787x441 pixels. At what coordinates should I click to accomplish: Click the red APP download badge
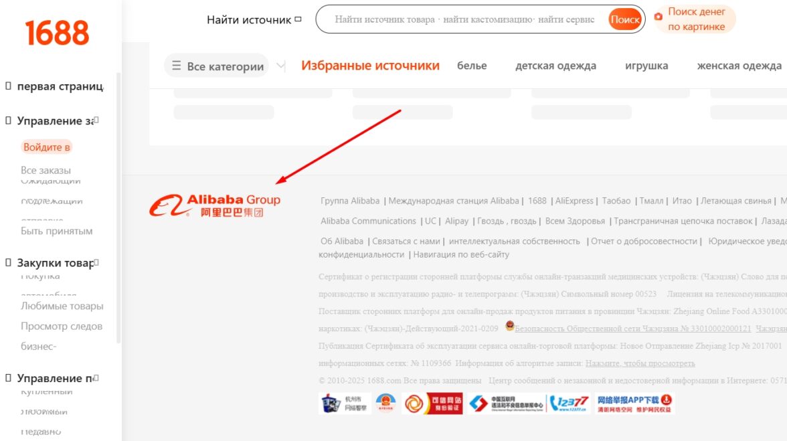(x=634, y=404)
